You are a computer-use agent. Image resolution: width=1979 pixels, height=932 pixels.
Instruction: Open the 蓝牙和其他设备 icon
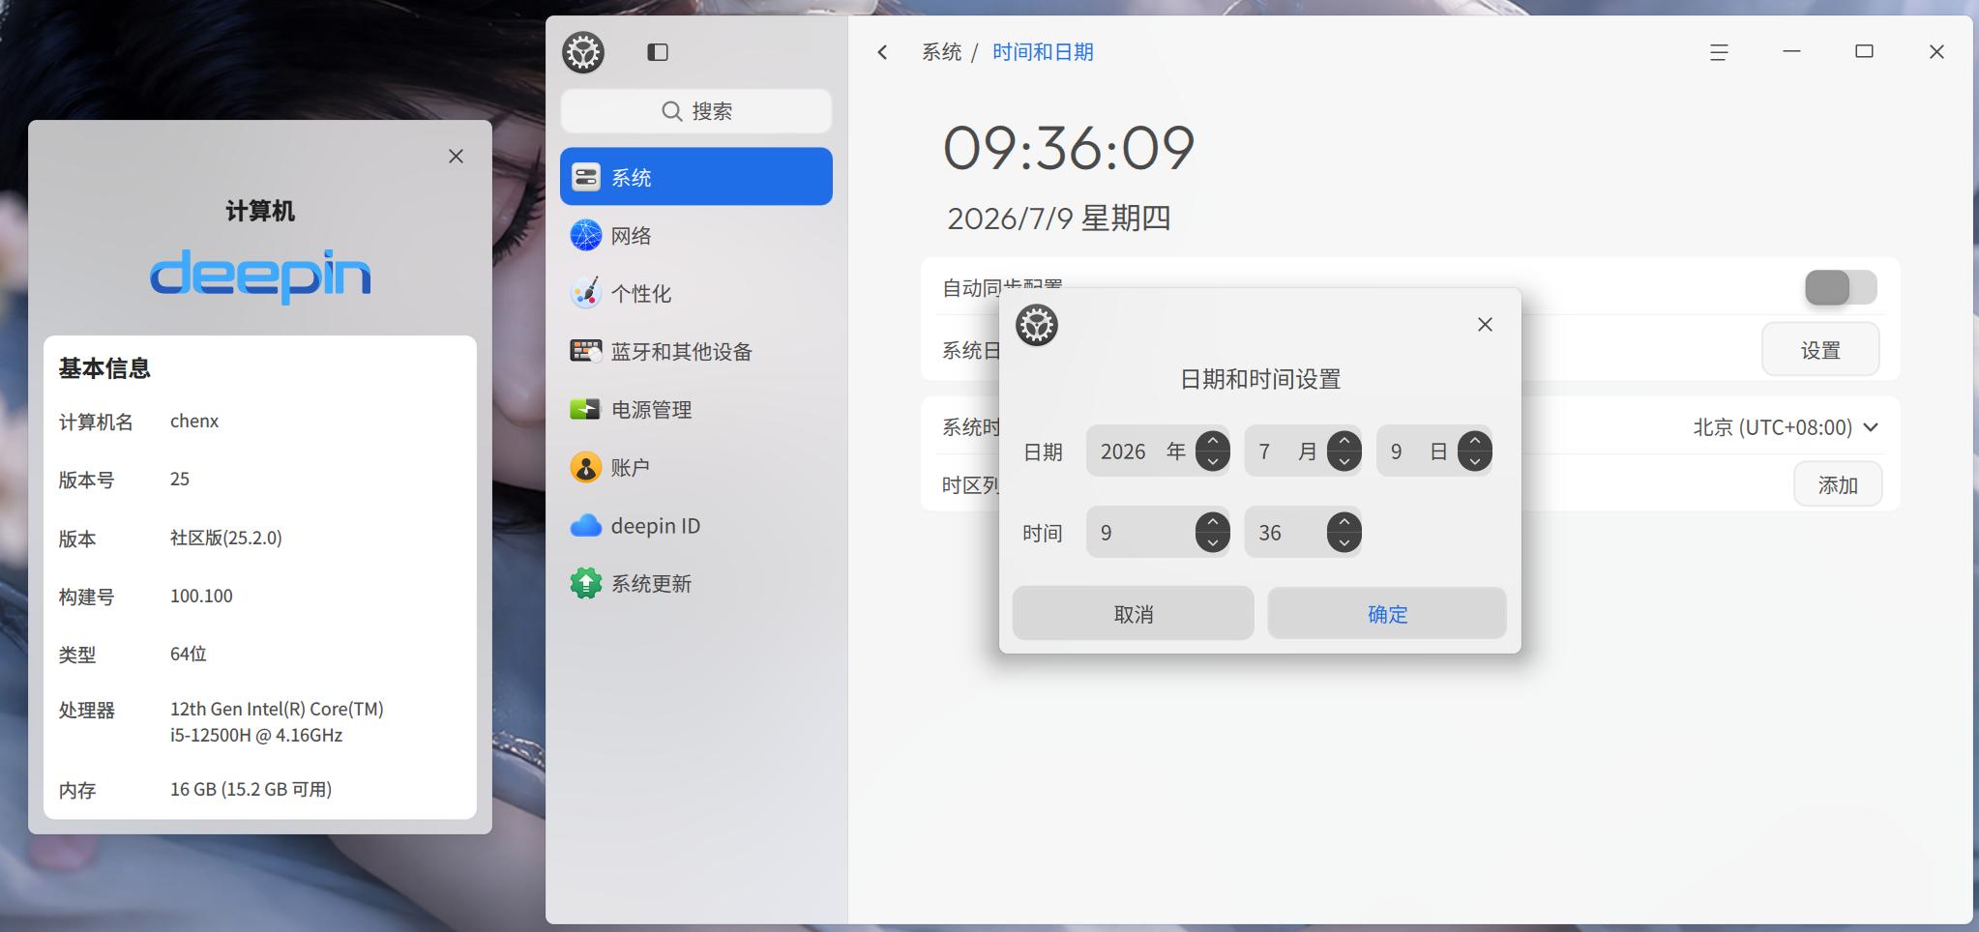(586, 351)
